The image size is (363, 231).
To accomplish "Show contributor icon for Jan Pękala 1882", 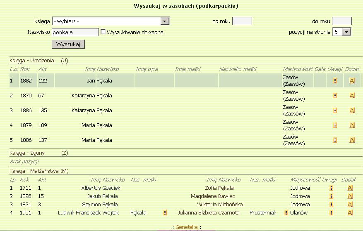I will (352, 80).
